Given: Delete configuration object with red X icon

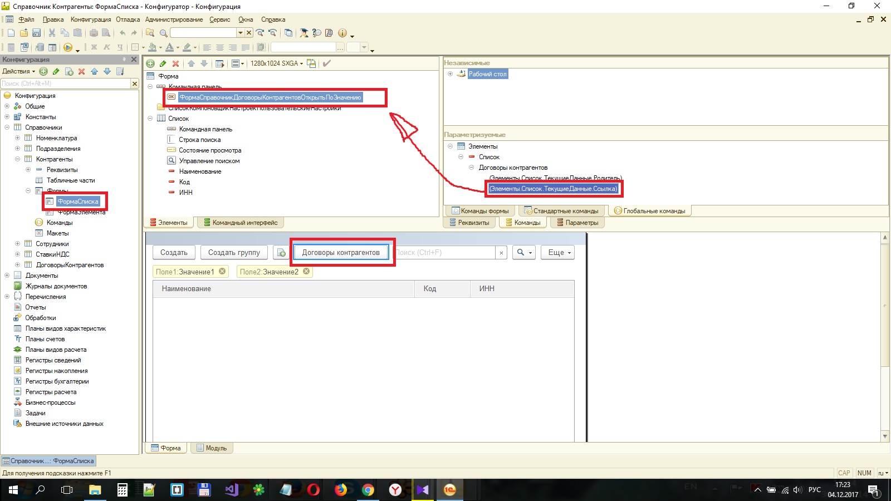Looking at the screenshot, I should [x=81, y=71].
